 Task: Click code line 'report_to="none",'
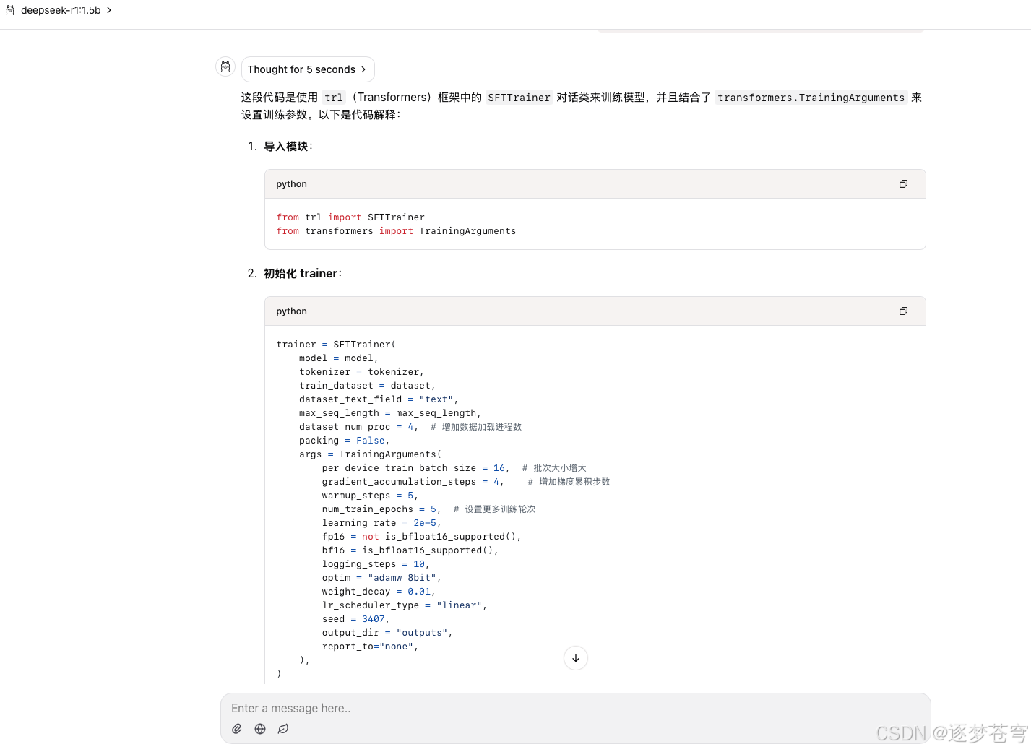[370, 647]
